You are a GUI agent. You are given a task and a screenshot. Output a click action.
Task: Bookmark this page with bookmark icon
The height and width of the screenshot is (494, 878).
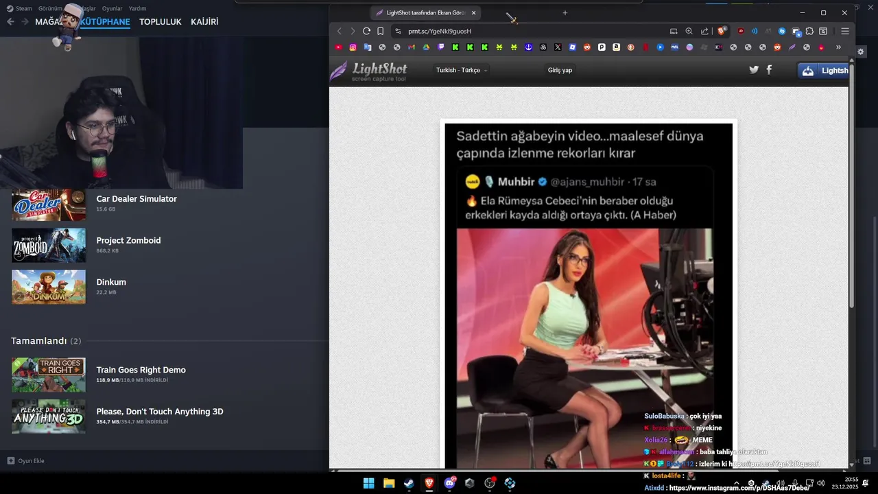tap(380, 31)
